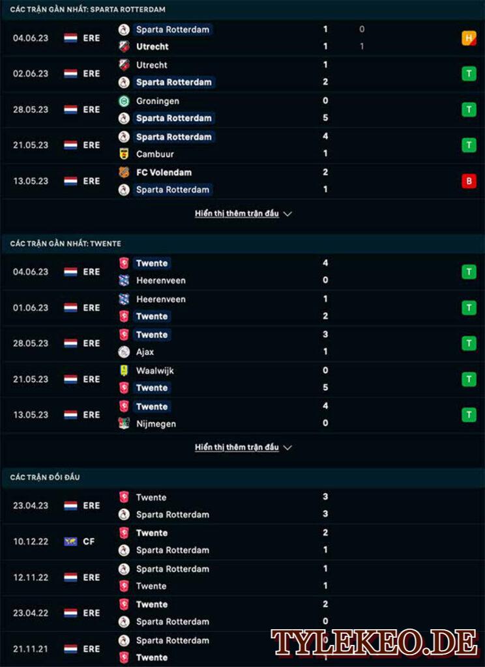Image resolution: width=485 pixels, height=667 pixels.
Task: Click the Waalwijk club crest
Action: pos(124,371)
